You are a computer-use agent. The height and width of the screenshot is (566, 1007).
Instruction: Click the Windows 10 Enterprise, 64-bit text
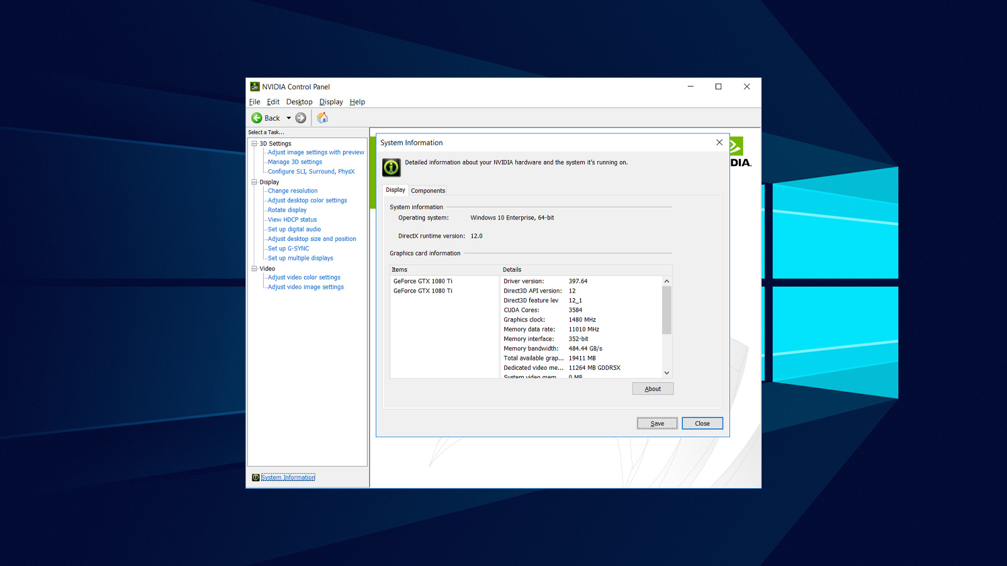tap(512, 218)
